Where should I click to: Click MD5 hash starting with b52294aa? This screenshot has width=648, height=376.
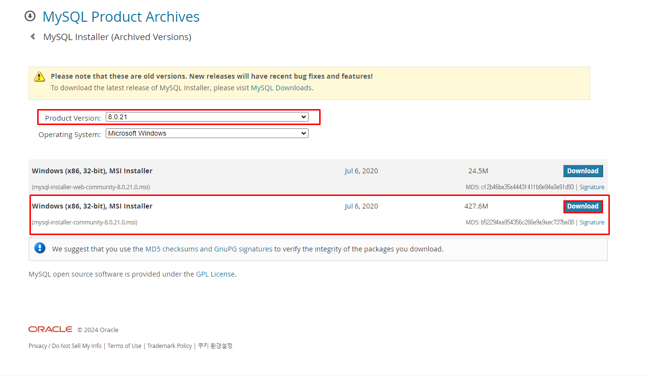[x=527, y=222]
